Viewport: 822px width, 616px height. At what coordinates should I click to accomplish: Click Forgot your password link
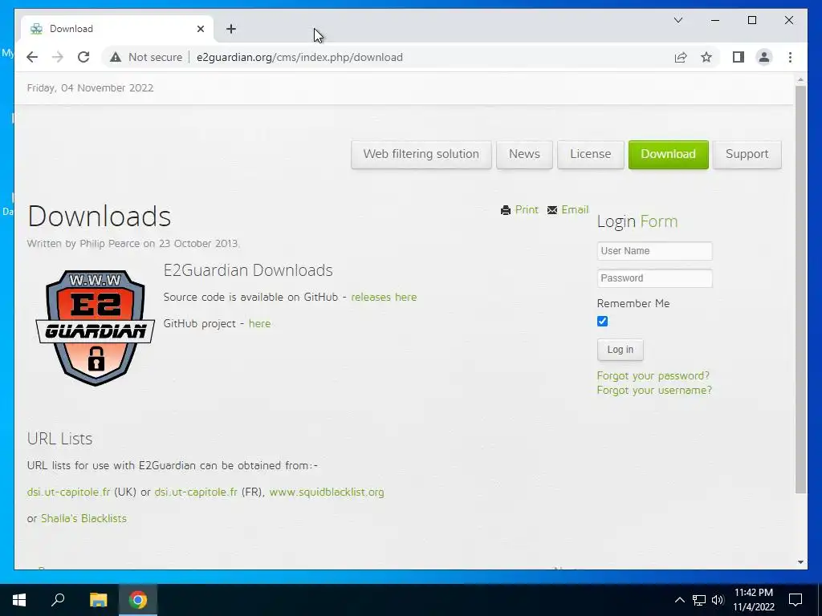point(653,375)
